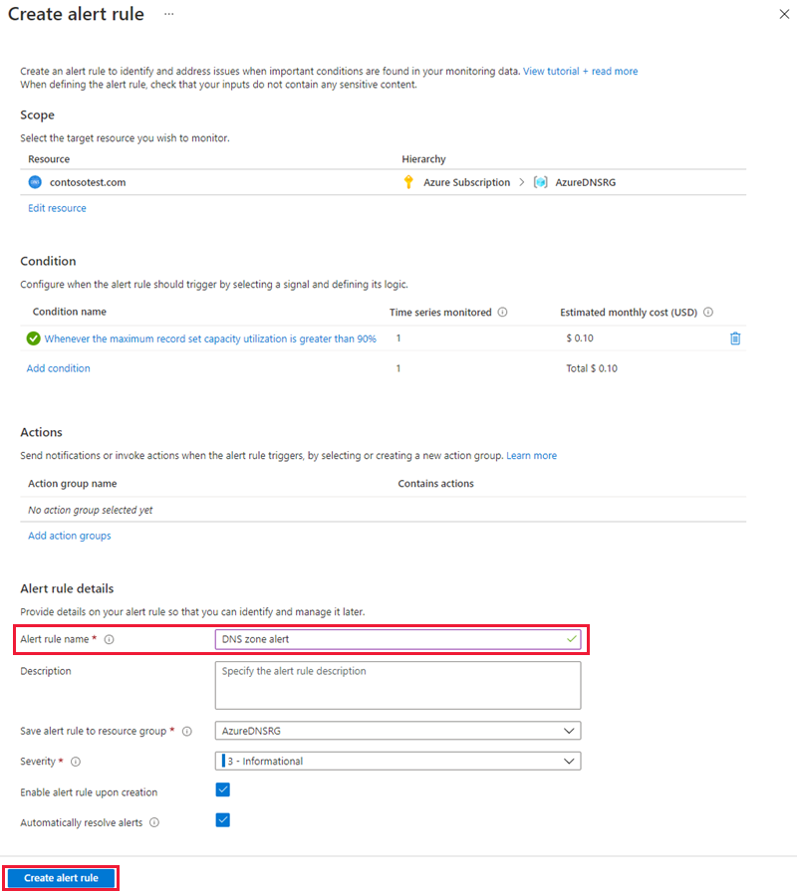This screenshot has width=797, height=891.
Task: Open the maximum record set capacity condition link
Action: tap(210, 338)
